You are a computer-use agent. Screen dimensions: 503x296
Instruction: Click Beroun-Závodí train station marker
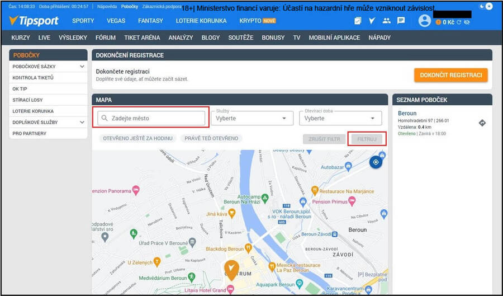tap(335, 234)
